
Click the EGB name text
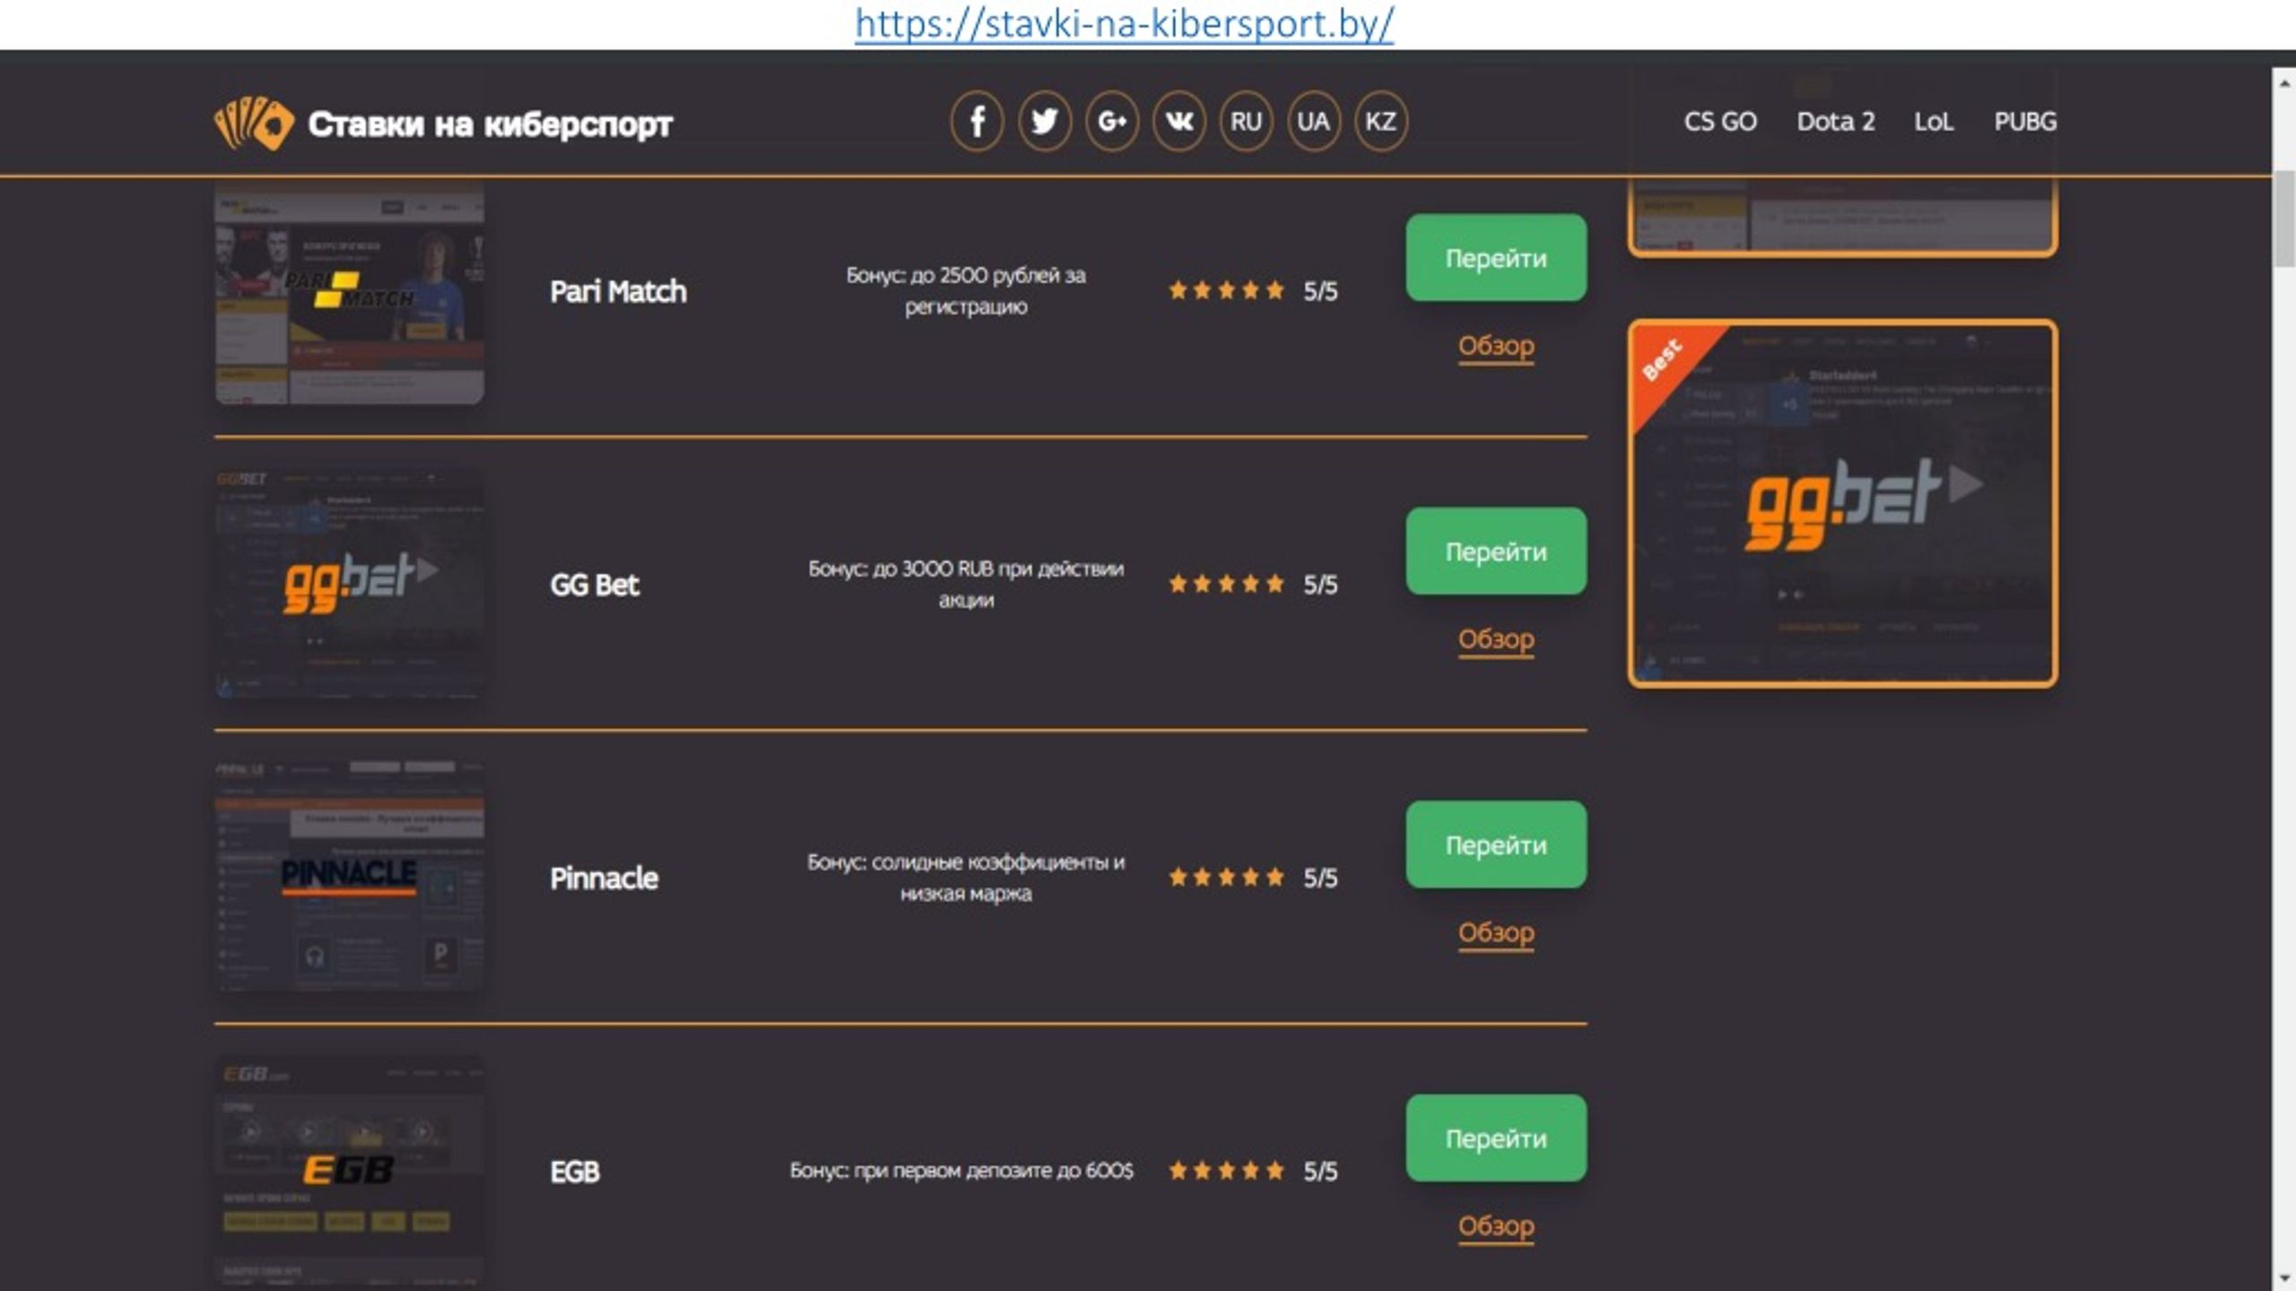tap(575, 1171)
